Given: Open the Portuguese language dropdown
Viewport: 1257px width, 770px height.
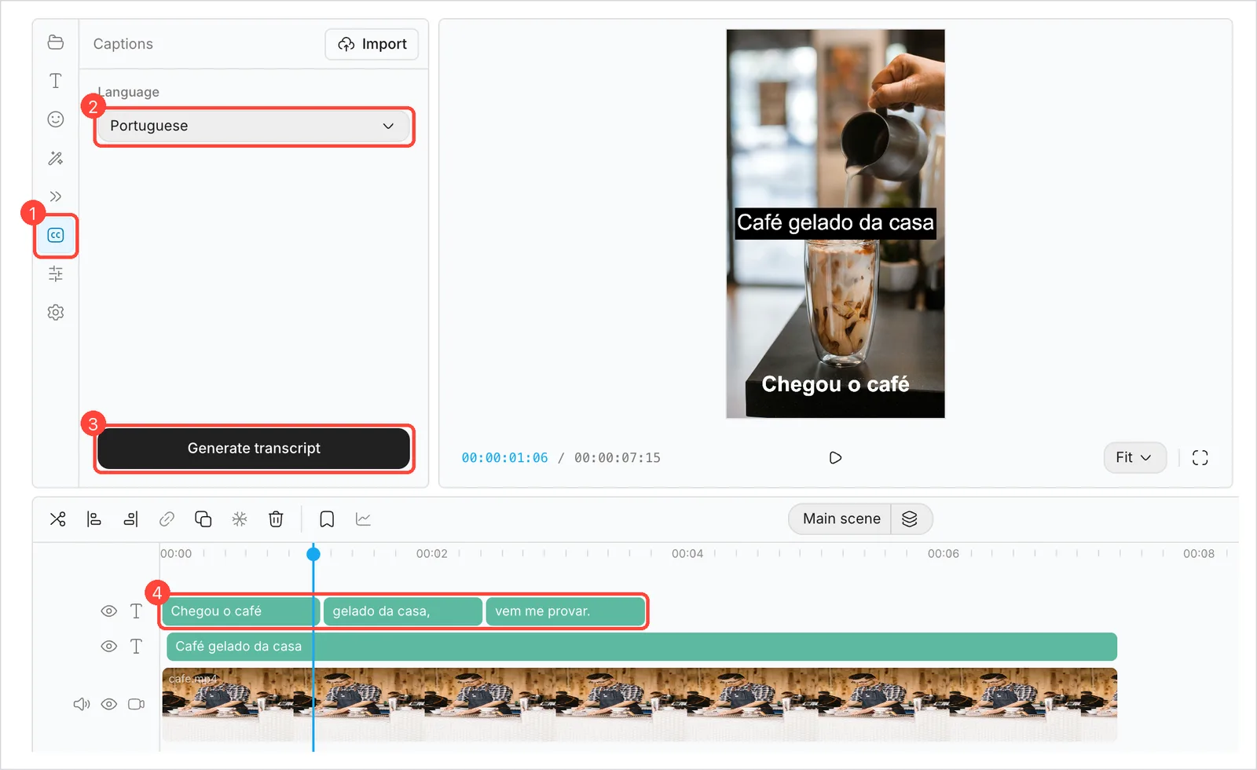Looking at the screenshot, I should [x=254, y=126].
